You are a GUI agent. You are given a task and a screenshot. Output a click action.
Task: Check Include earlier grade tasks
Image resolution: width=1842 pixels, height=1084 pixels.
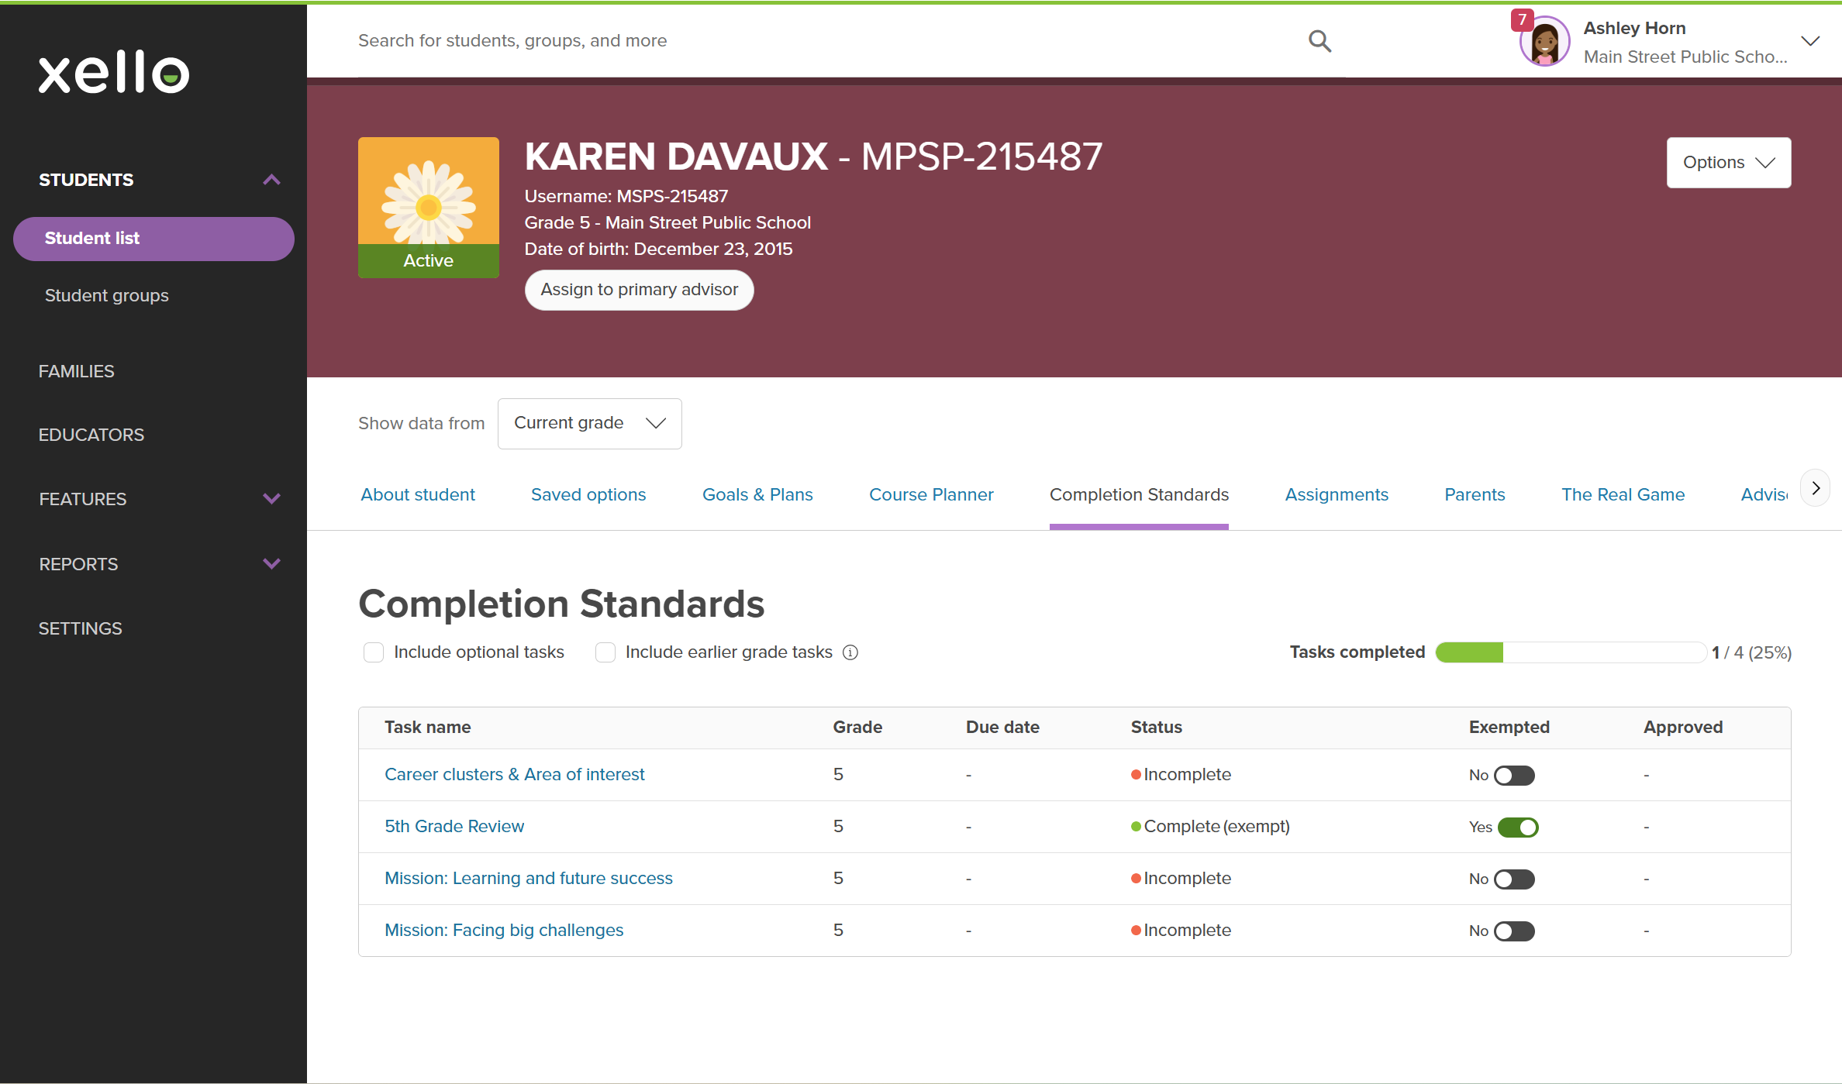point(605,652)
